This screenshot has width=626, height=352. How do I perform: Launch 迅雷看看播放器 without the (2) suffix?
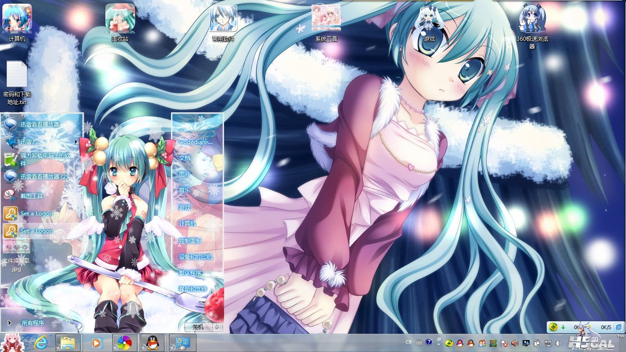click(x=42, y=124)
